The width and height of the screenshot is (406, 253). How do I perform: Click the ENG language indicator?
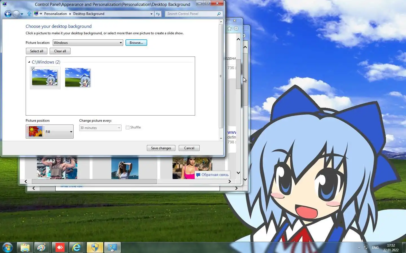coord(375,248)
